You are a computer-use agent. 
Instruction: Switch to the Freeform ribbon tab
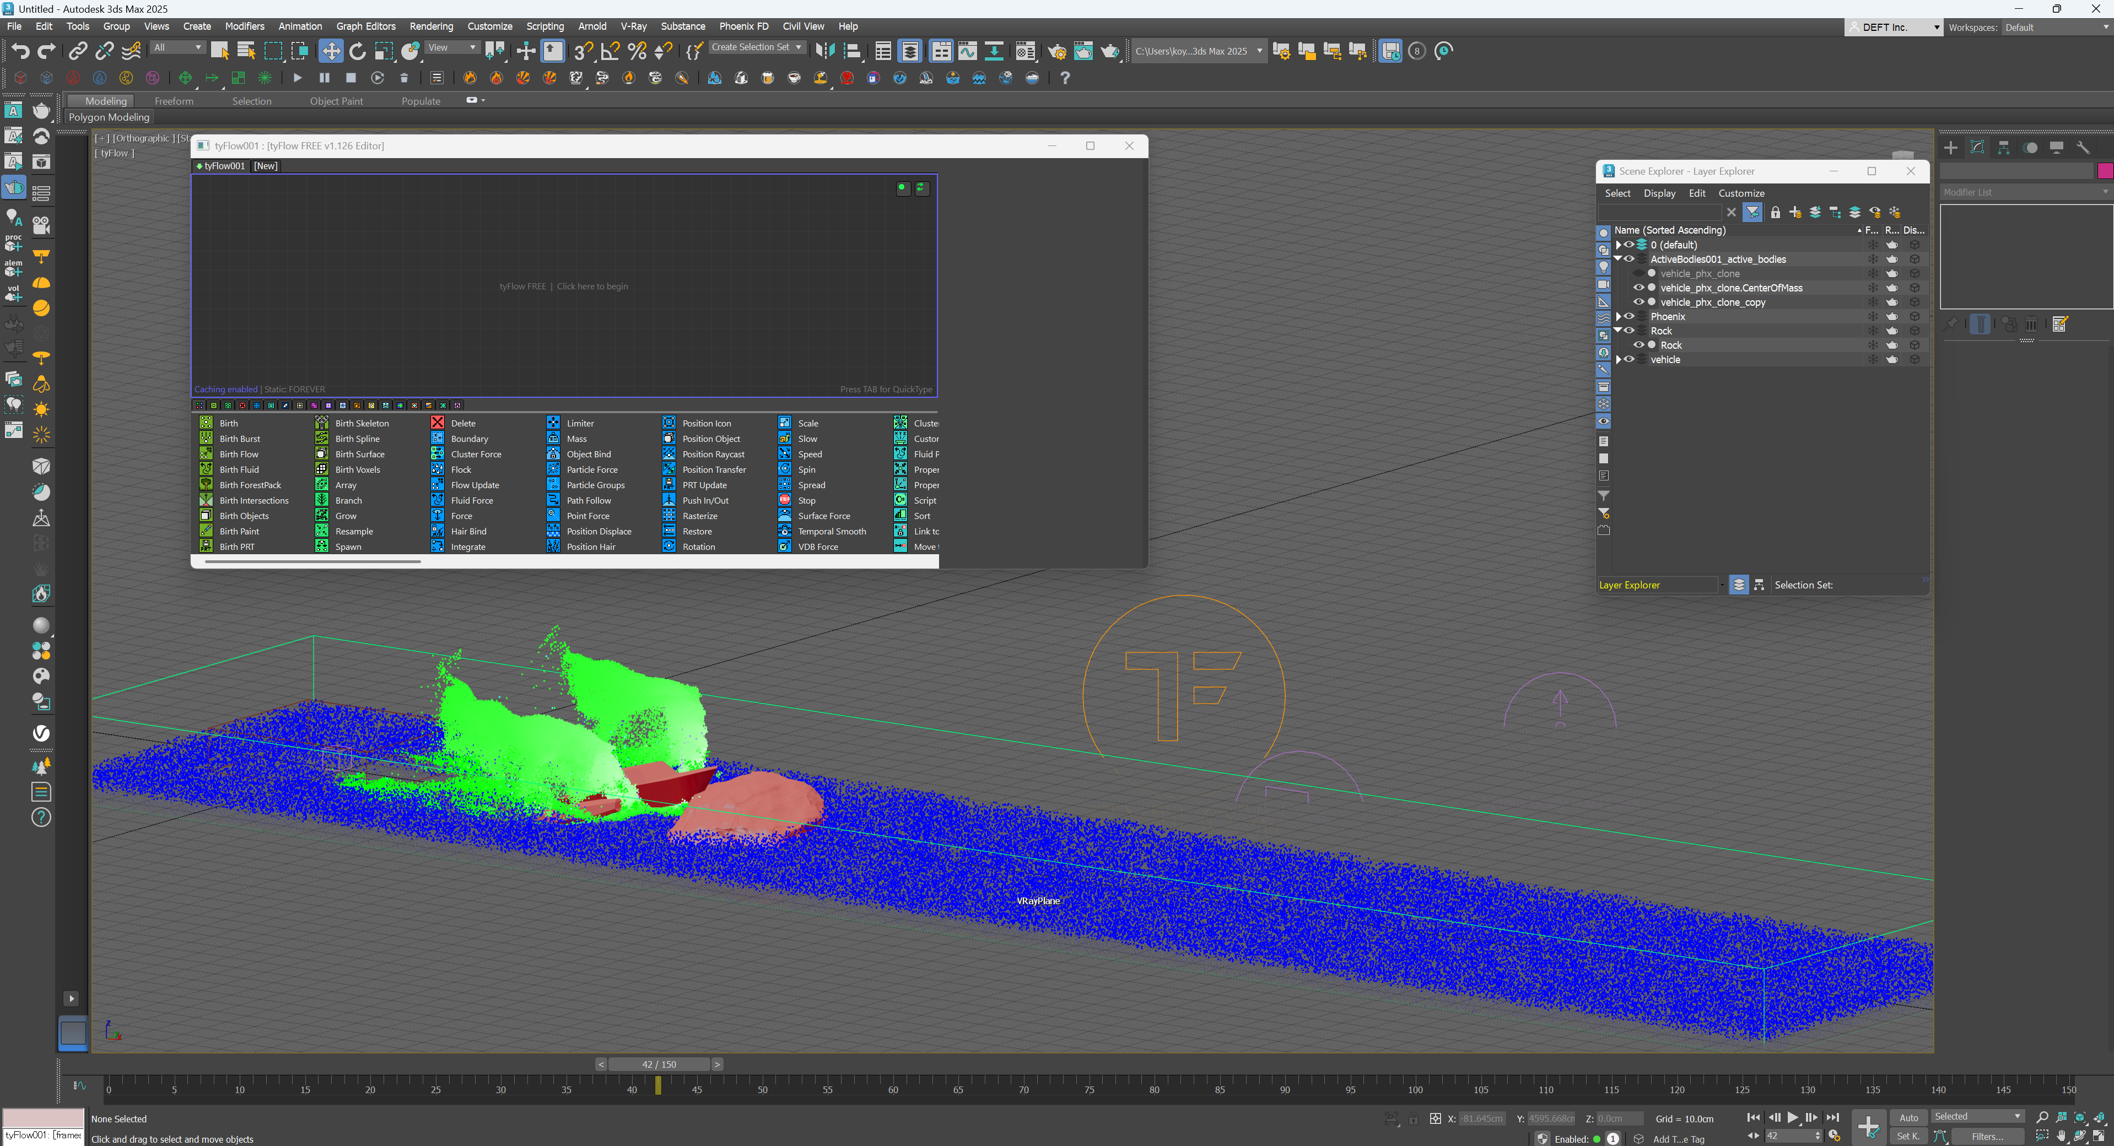click(174, 101)
